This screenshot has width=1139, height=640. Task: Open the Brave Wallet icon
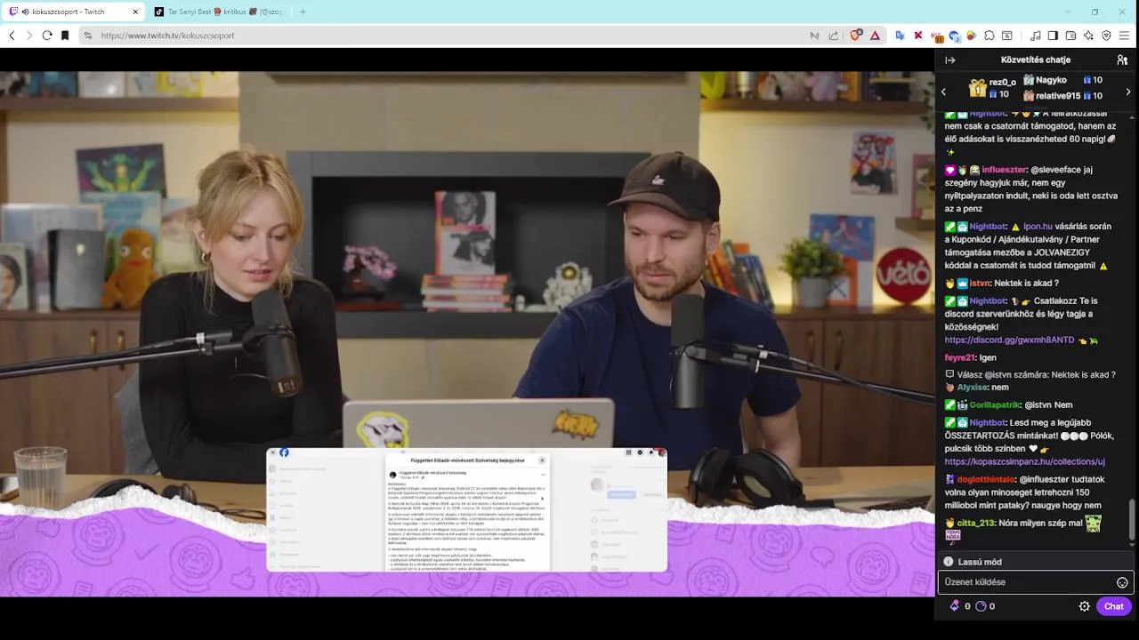[1070, 36]
